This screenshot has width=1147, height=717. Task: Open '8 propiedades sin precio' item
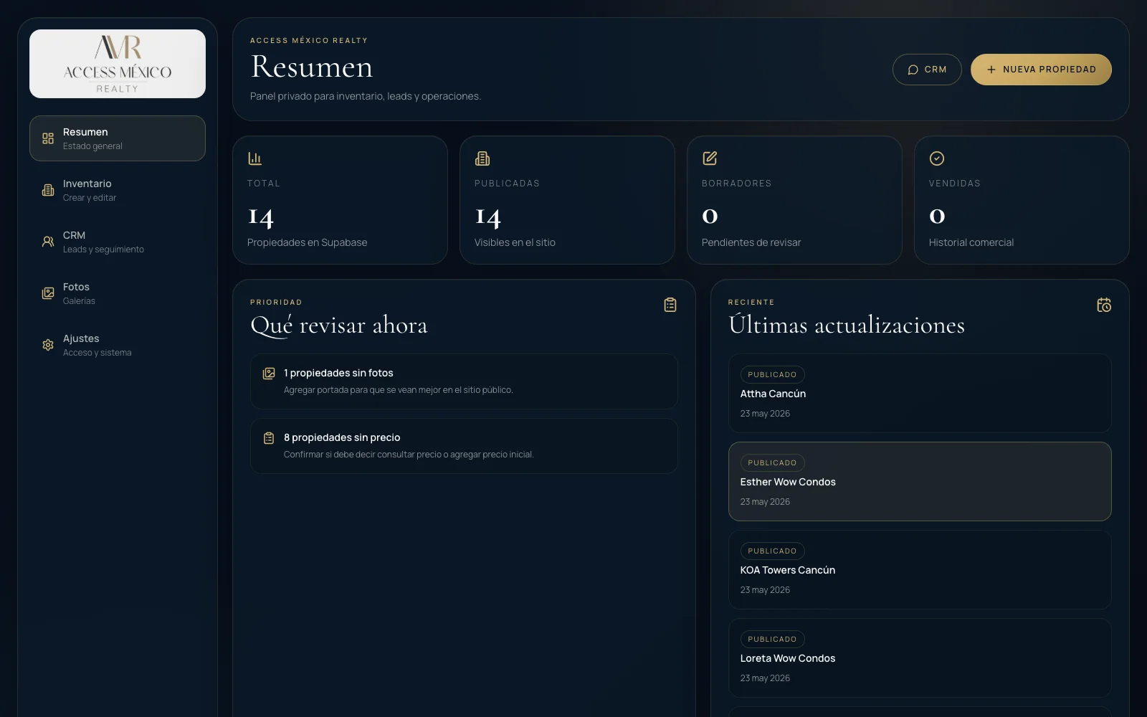tap(464, 446)
